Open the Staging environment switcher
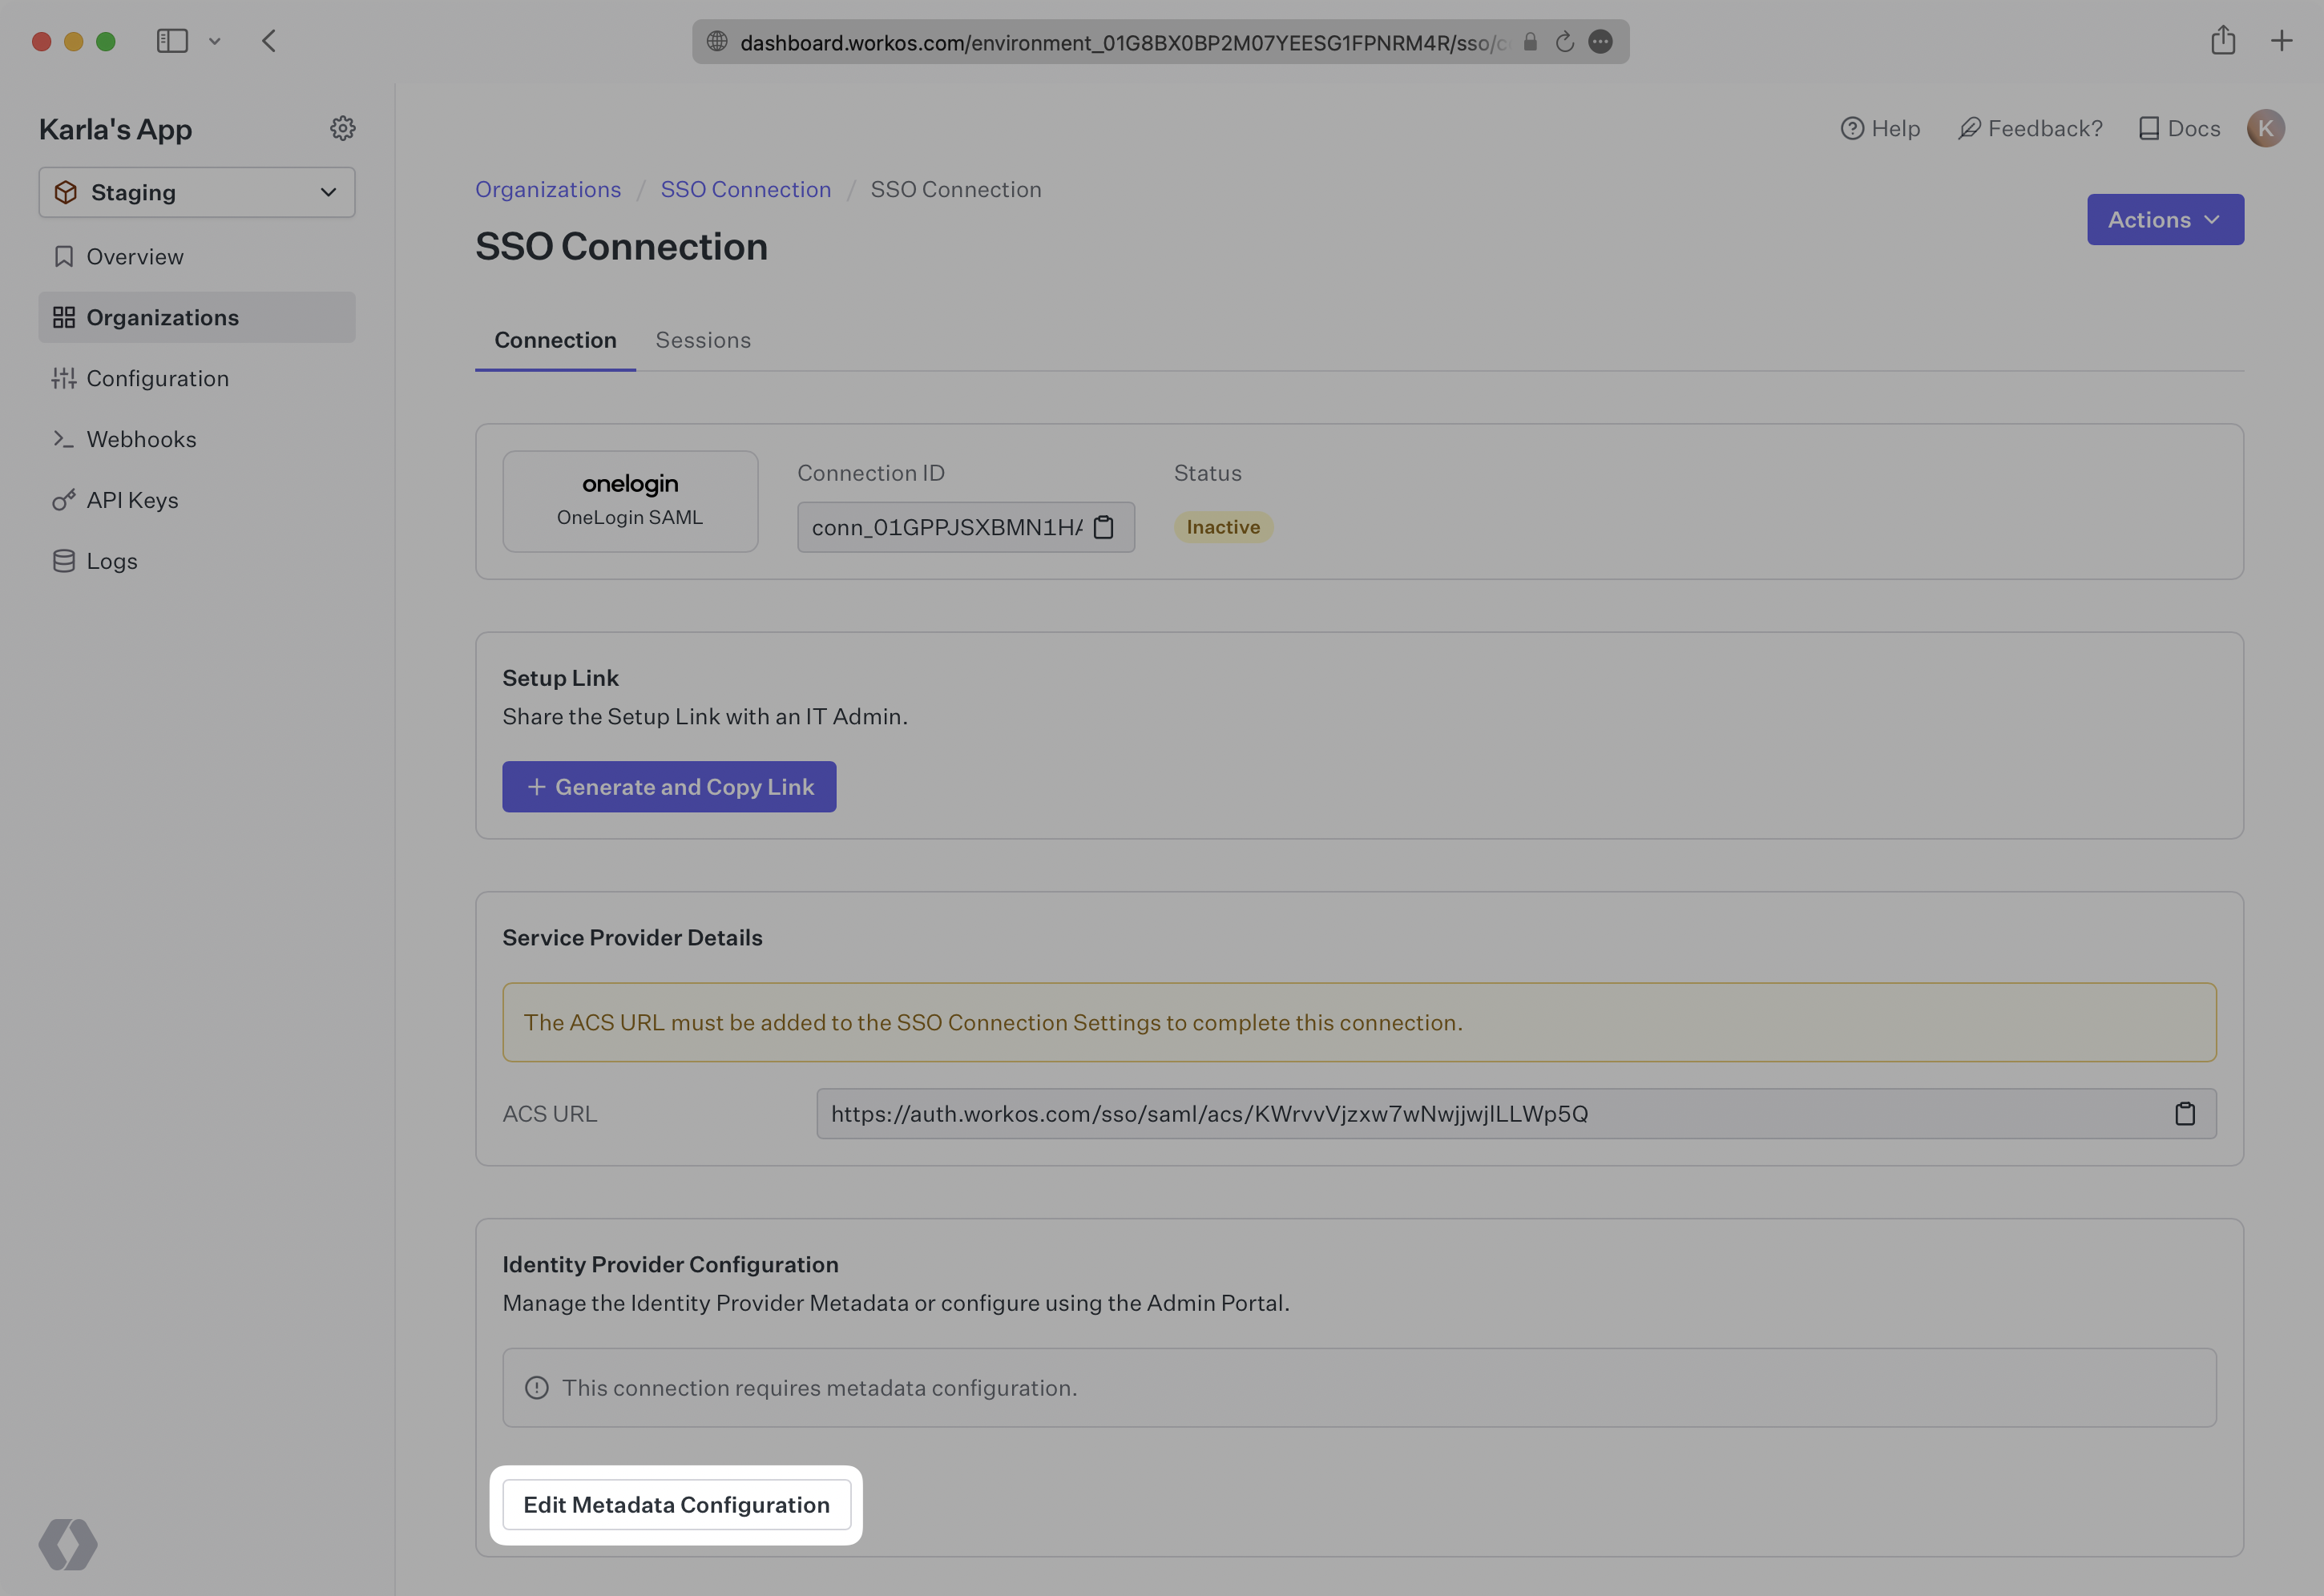Image resolution: width=2324 pixels, height=1596 pixels. 196,192
